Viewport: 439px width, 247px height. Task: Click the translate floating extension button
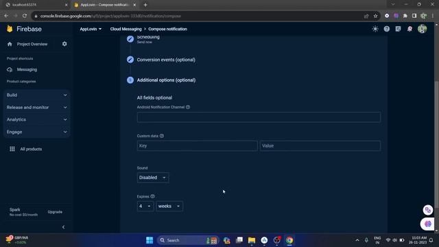pyautogui.click(x=428, y=210)
